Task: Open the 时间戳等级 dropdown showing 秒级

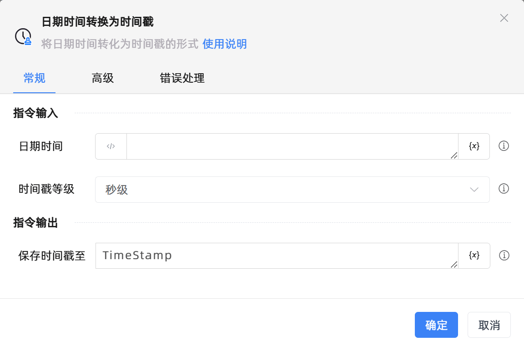Action: point(282,190)
